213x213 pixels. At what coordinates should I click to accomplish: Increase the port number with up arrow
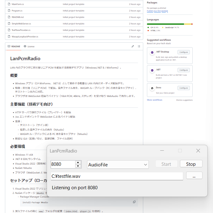[78, 162]
